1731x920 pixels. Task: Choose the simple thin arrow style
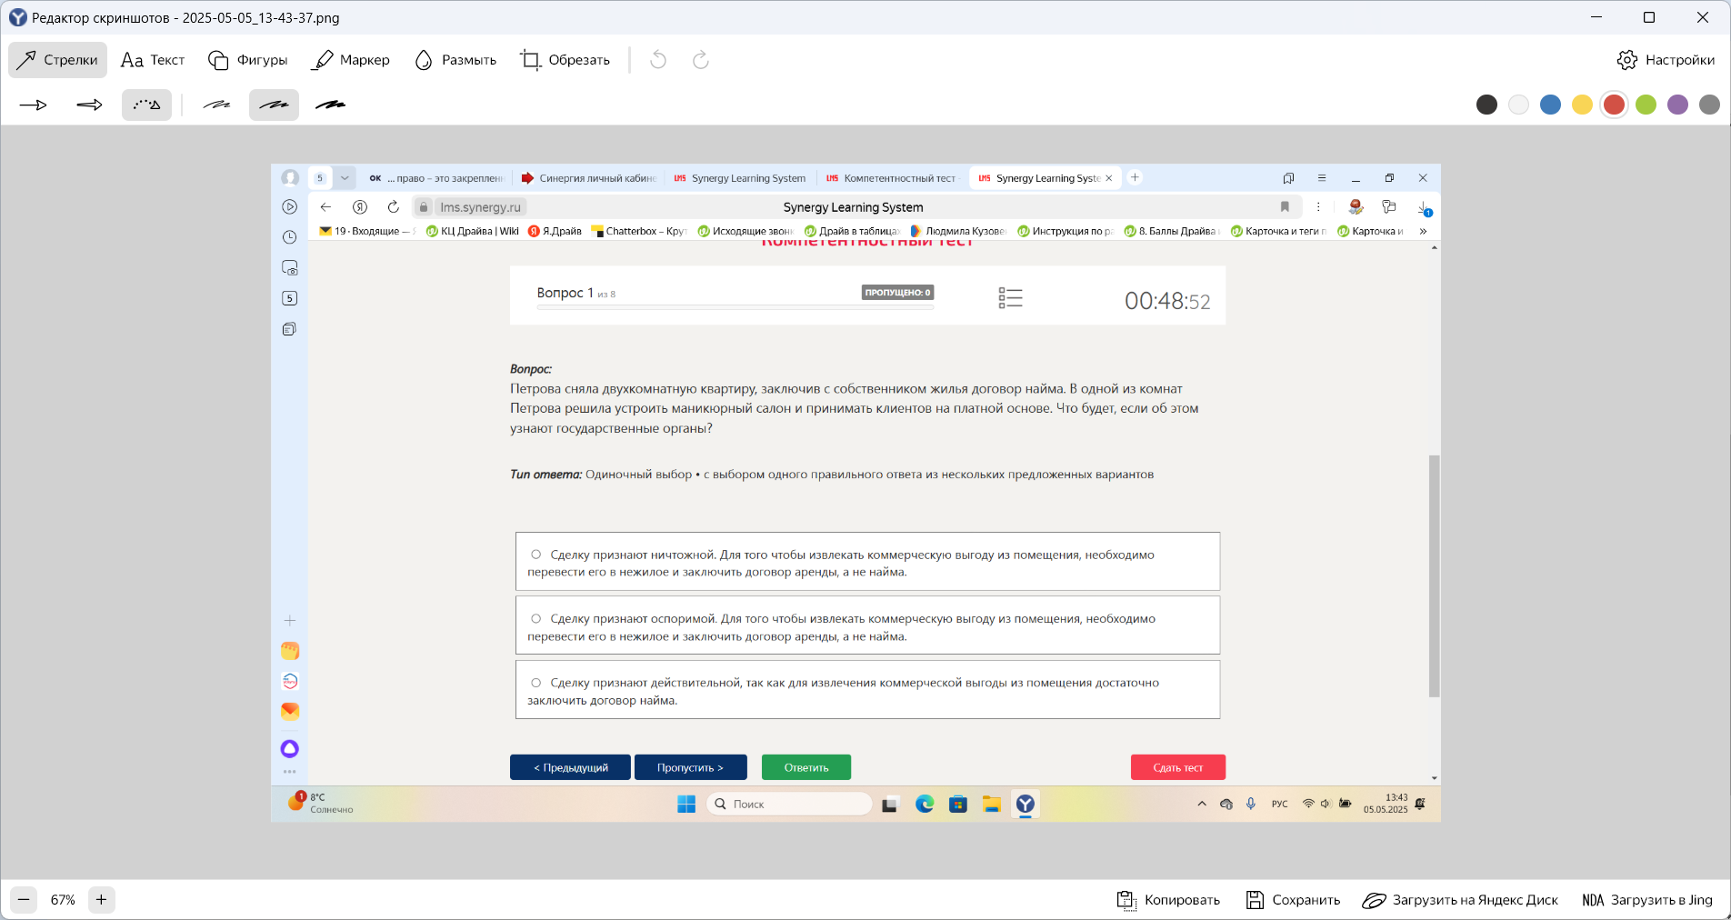pyautogui.click(x=34, y=105)
